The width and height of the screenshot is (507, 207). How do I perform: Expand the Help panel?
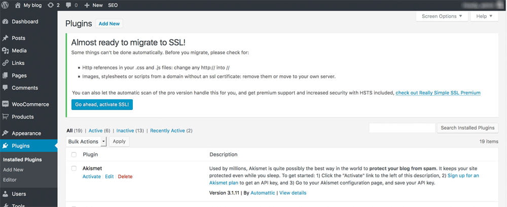pyautogui.click(x=484, y=16)
